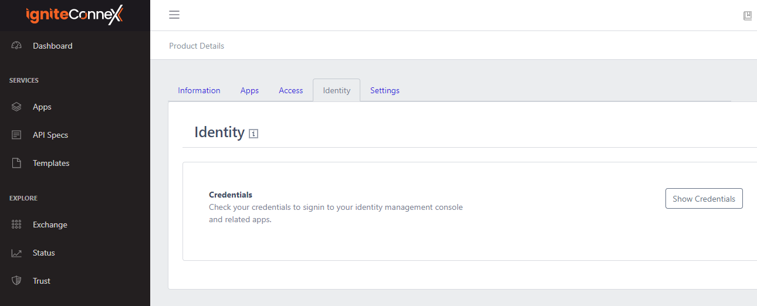Open the Templates file icon
757x306 pixels.
tap(16, 164)
